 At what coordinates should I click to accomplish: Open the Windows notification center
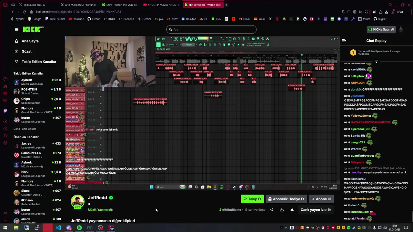pyautogui.click(x=406, y=228)
